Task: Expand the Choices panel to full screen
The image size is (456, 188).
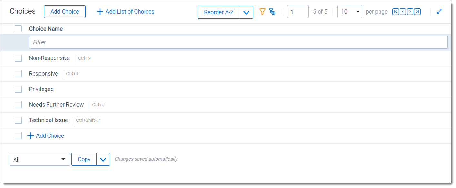Action: point(439,11)
